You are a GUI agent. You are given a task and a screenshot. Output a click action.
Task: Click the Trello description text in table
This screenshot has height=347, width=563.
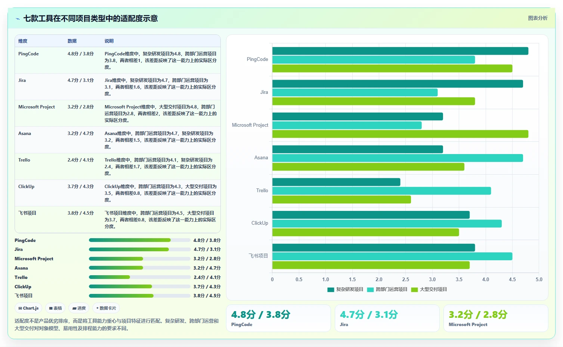click(161, 167)
